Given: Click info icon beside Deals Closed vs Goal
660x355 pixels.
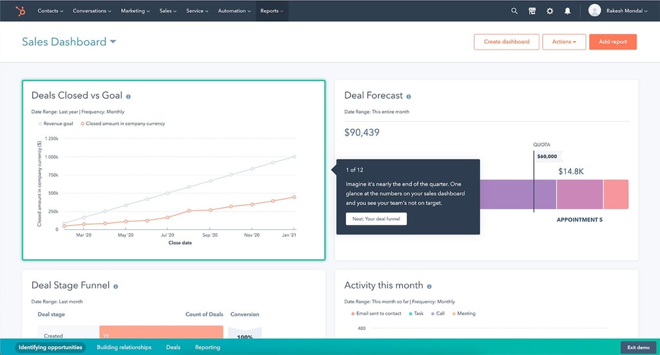Looking at the screenshot, I should [x=128, y=97].
